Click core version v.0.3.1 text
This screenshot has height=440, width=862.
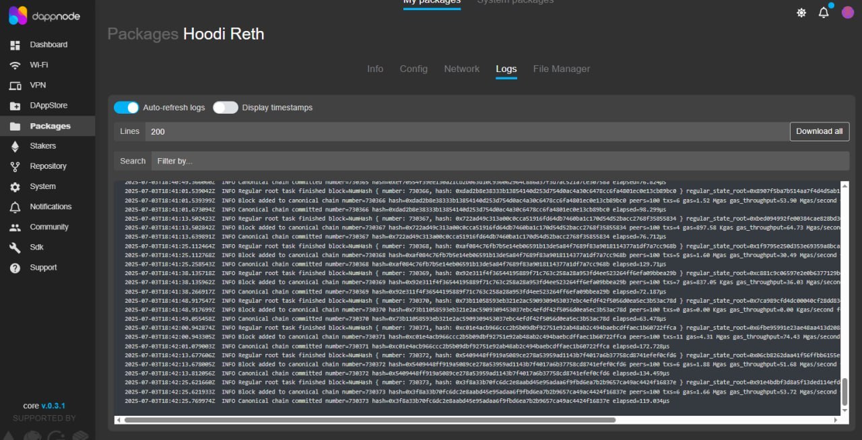coord(44,406)
